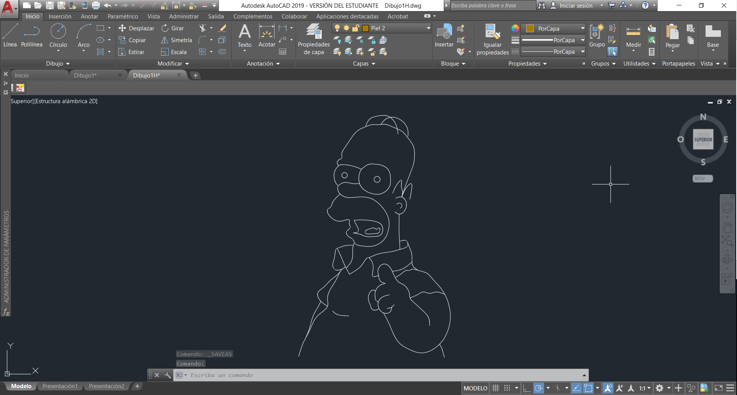737x395 pixels.
Task: Toggle object snap tracking in status bar
Action: click(576, 388)
